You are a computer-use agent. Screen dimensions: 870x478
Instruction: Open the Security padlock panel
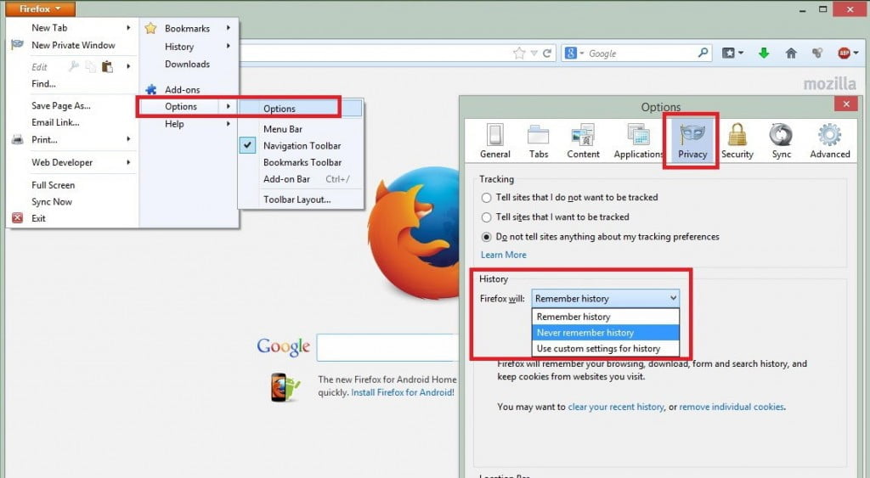737,141
